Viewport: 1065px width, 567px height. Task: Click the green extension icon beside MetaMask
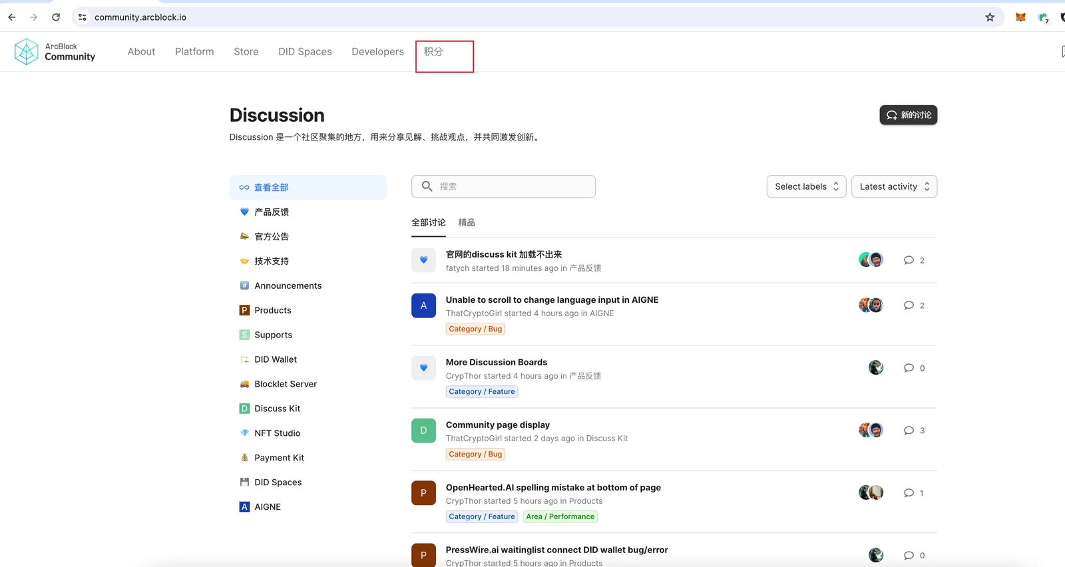tap(1043, 17)
